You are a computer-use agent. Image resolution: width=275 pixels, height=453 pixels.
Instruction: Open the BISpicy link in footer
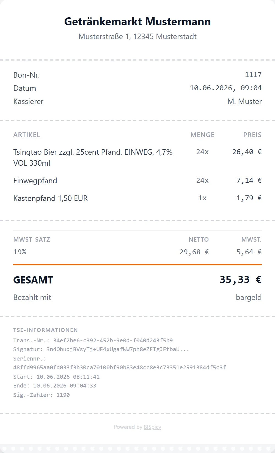tap(152, 427)
